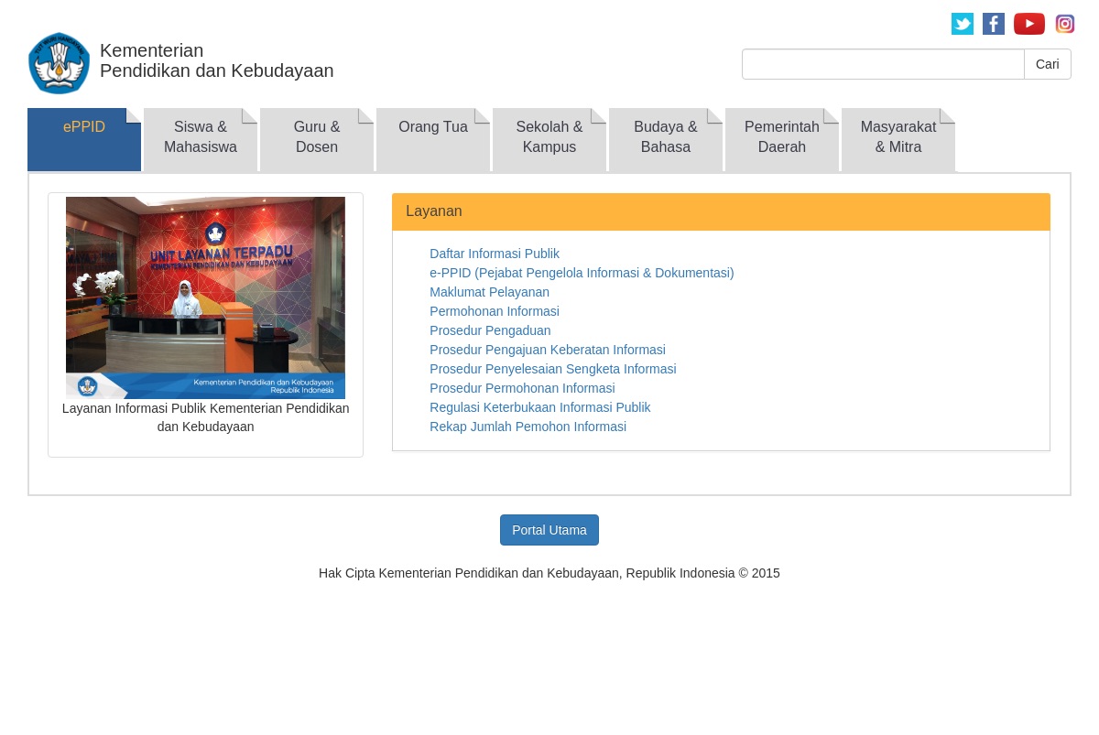The height and width of the screenshot is (735, 1099).
Task: Open Prosedur Pengajuan Keberatan Informasi link
Action: [548, 350]
